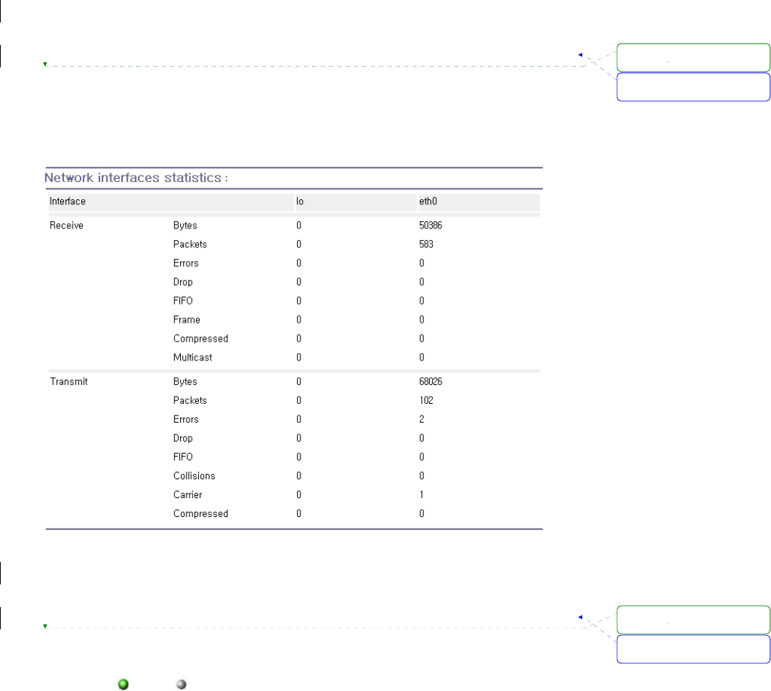The width and height of the screenshot is (771, 691).
Task: Click the FIFO label in the Receive section
Action: click(183, 301)
